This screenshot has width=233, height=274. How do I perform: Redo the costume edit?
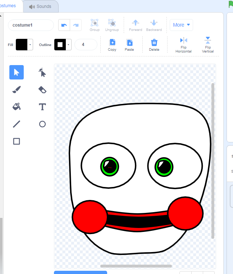[x=76, y=25]
